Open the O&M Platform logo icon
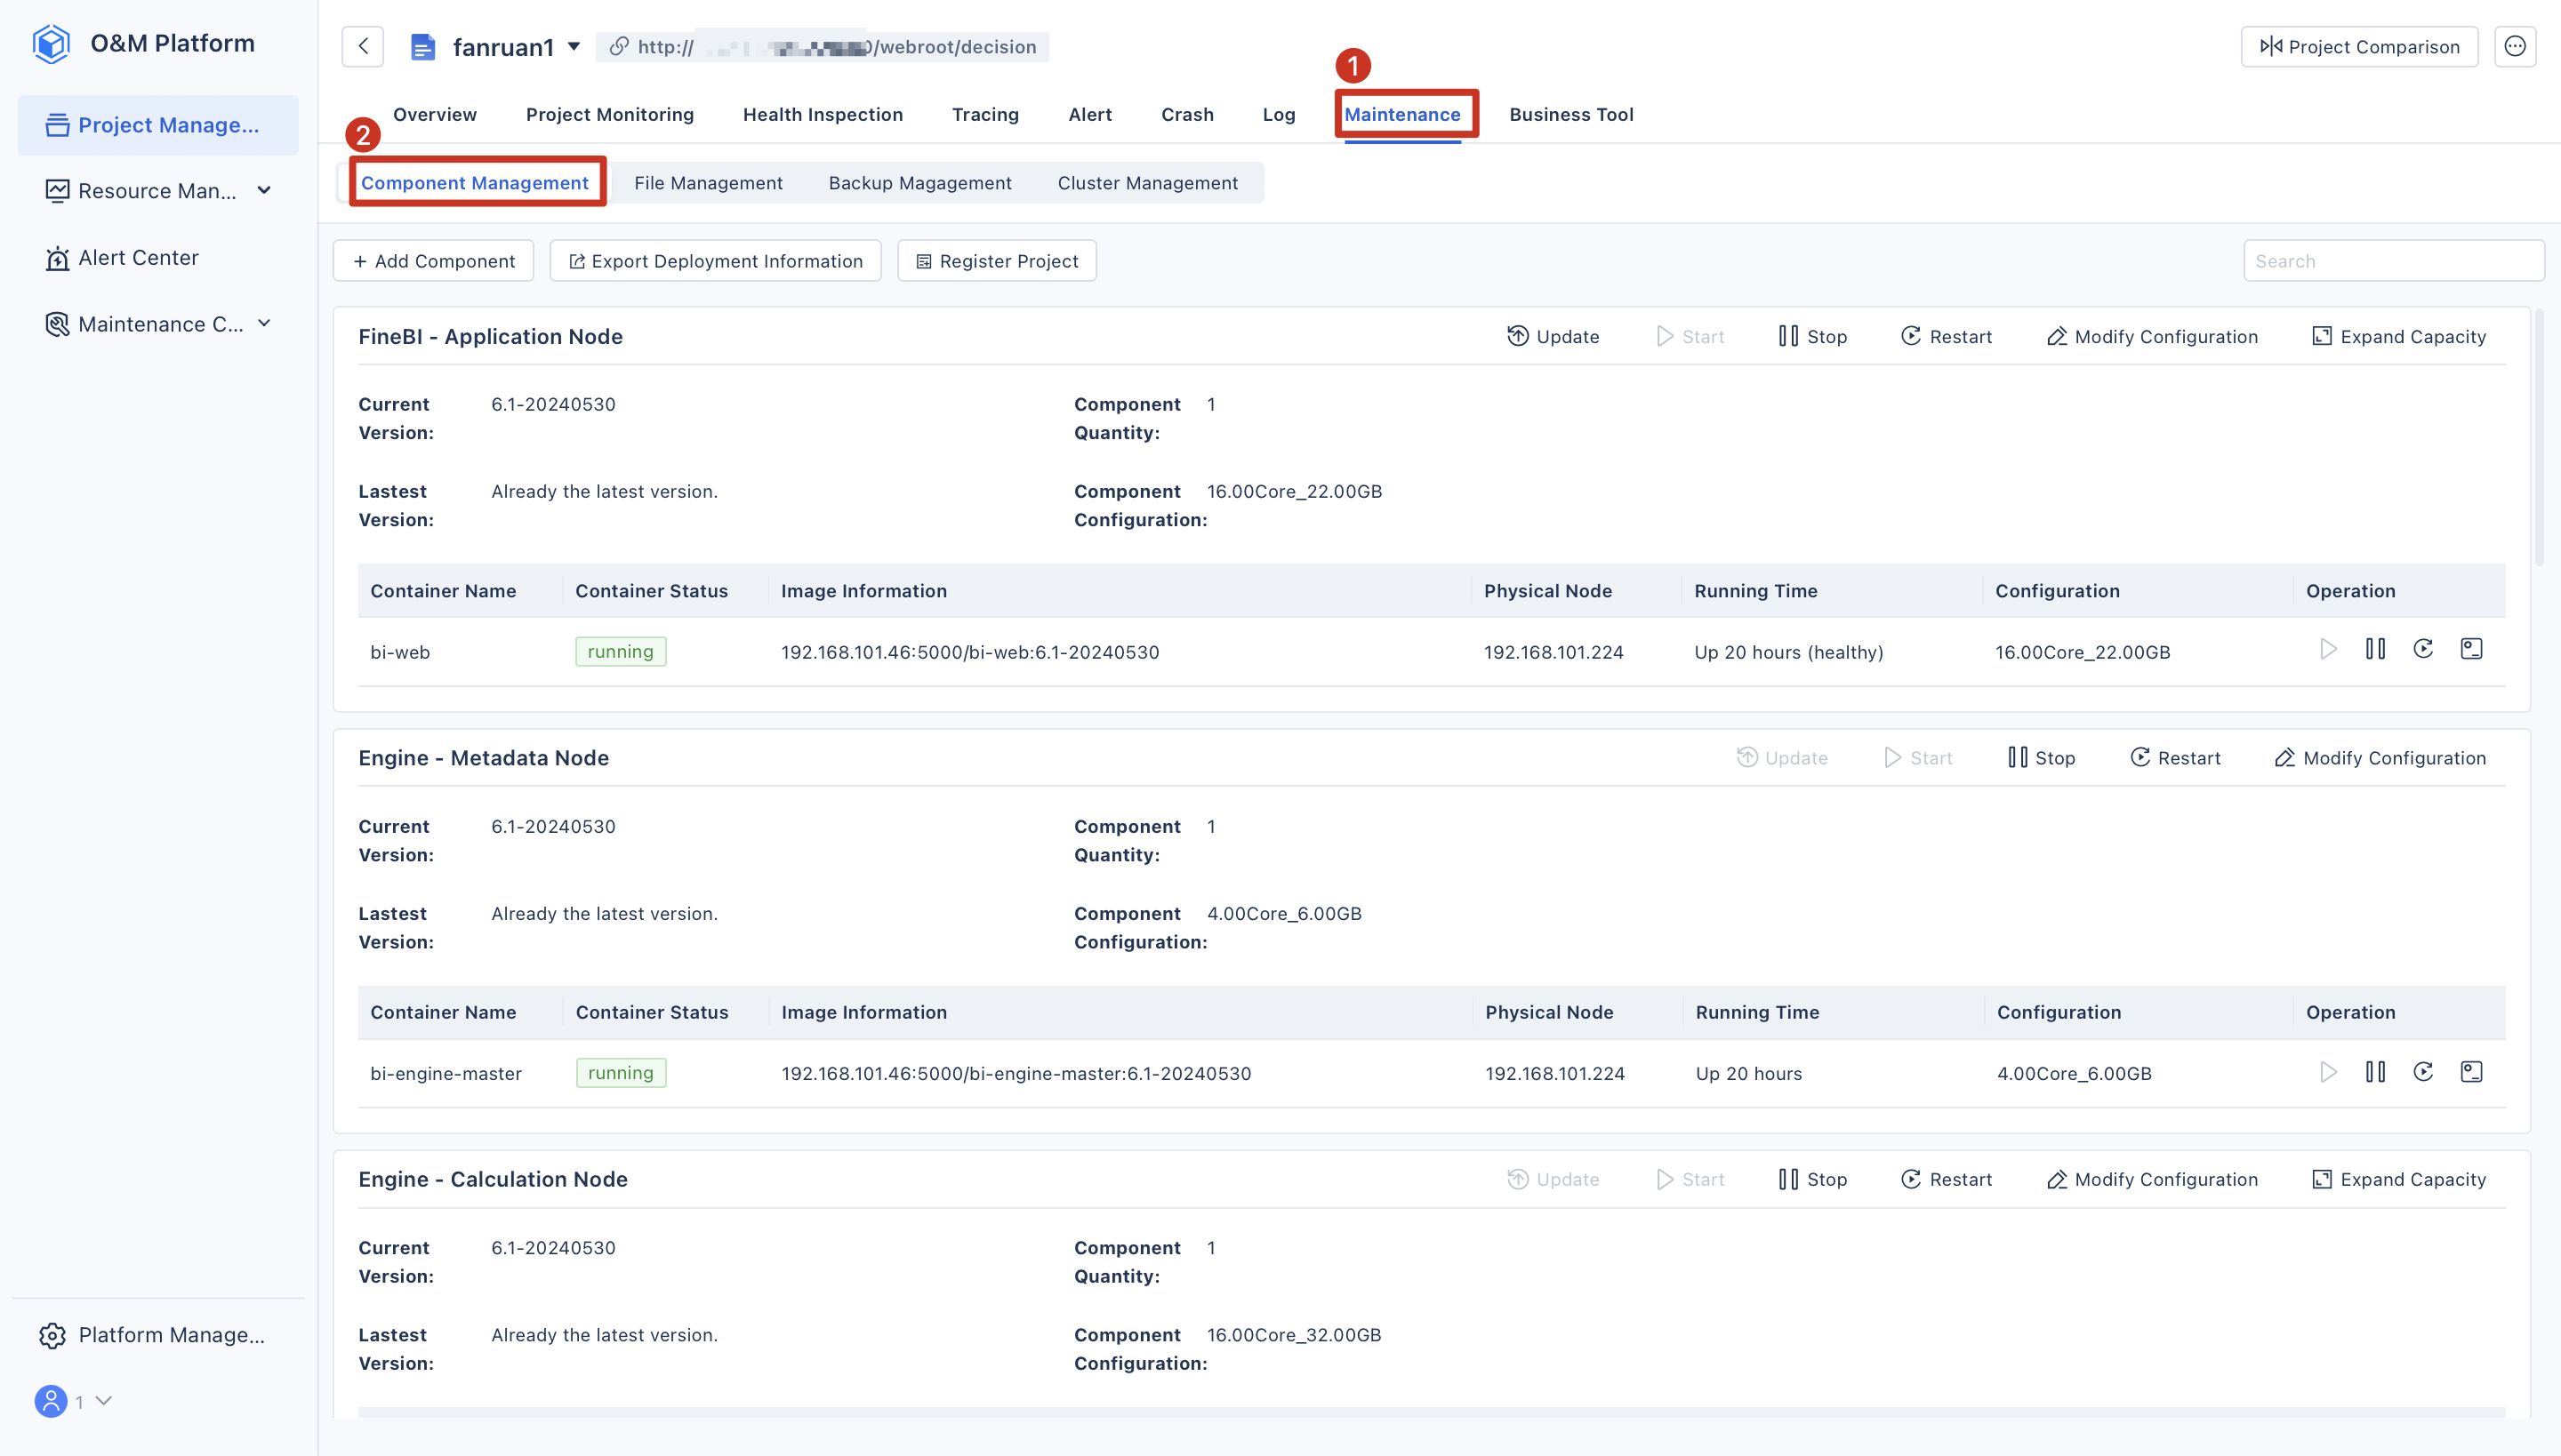Image resolution: width=2561 pixels, height=1456 pixels. [50, 43]
